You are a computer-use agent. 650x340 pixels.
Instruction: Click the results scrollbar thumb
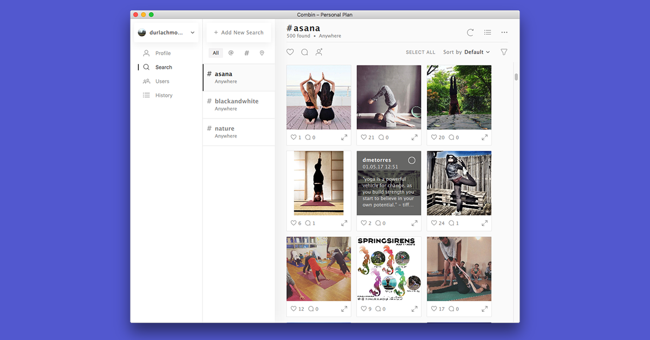click(x=516, y=76)
